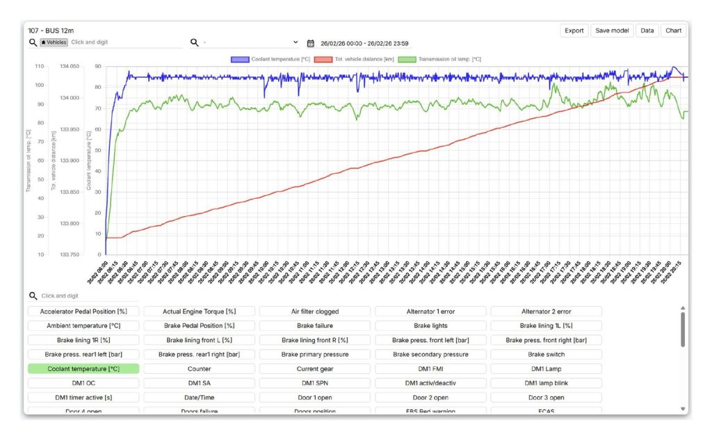The image size is (712, 440).
Task: Select Door 1 open parameter
Action: [315, 398]
